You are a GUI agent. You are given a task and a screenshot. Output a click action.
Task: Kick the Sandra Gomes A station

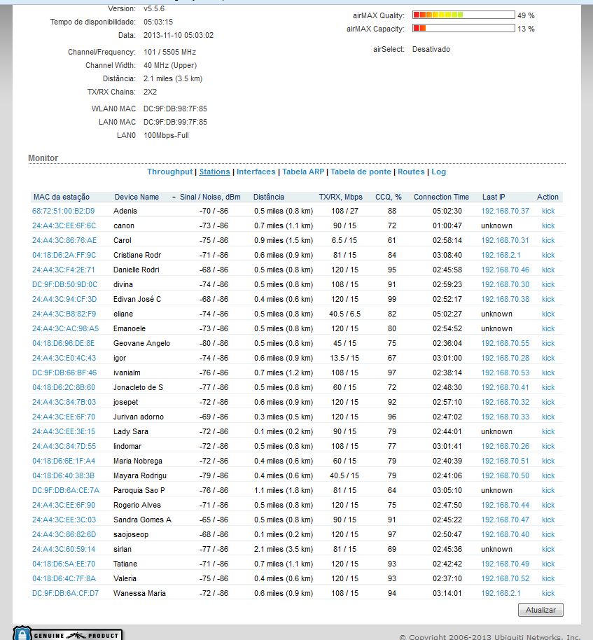click(x=548, y=520)
